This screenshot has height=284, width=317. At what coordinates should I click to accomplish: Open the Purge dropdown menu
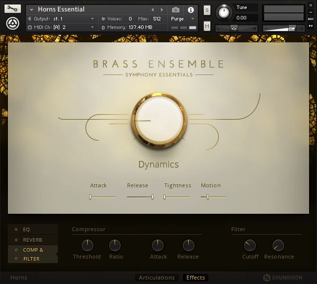pyautogui.click(x=182, y=19)
